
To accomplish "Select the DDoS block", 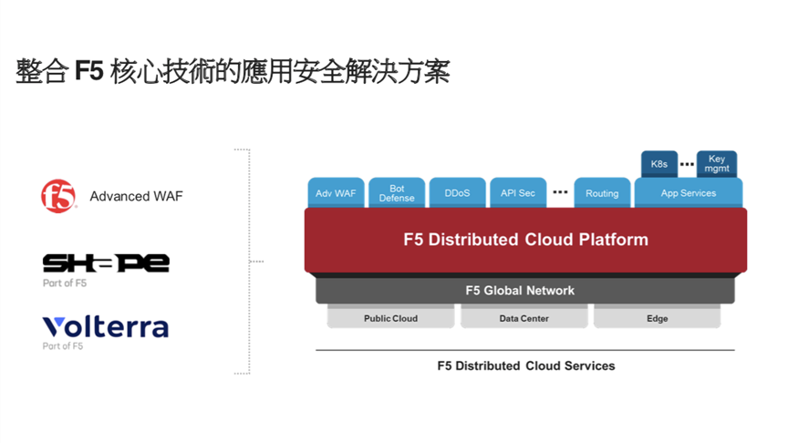I will [x=457, y=193].
